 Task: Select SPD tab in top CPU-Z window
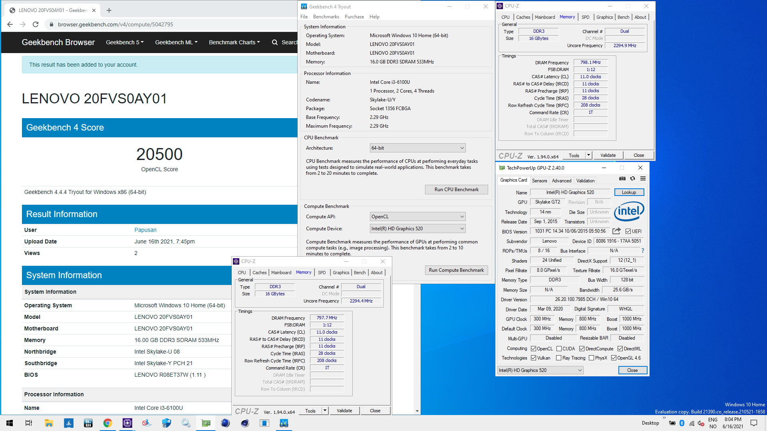(x=585, y=17)
